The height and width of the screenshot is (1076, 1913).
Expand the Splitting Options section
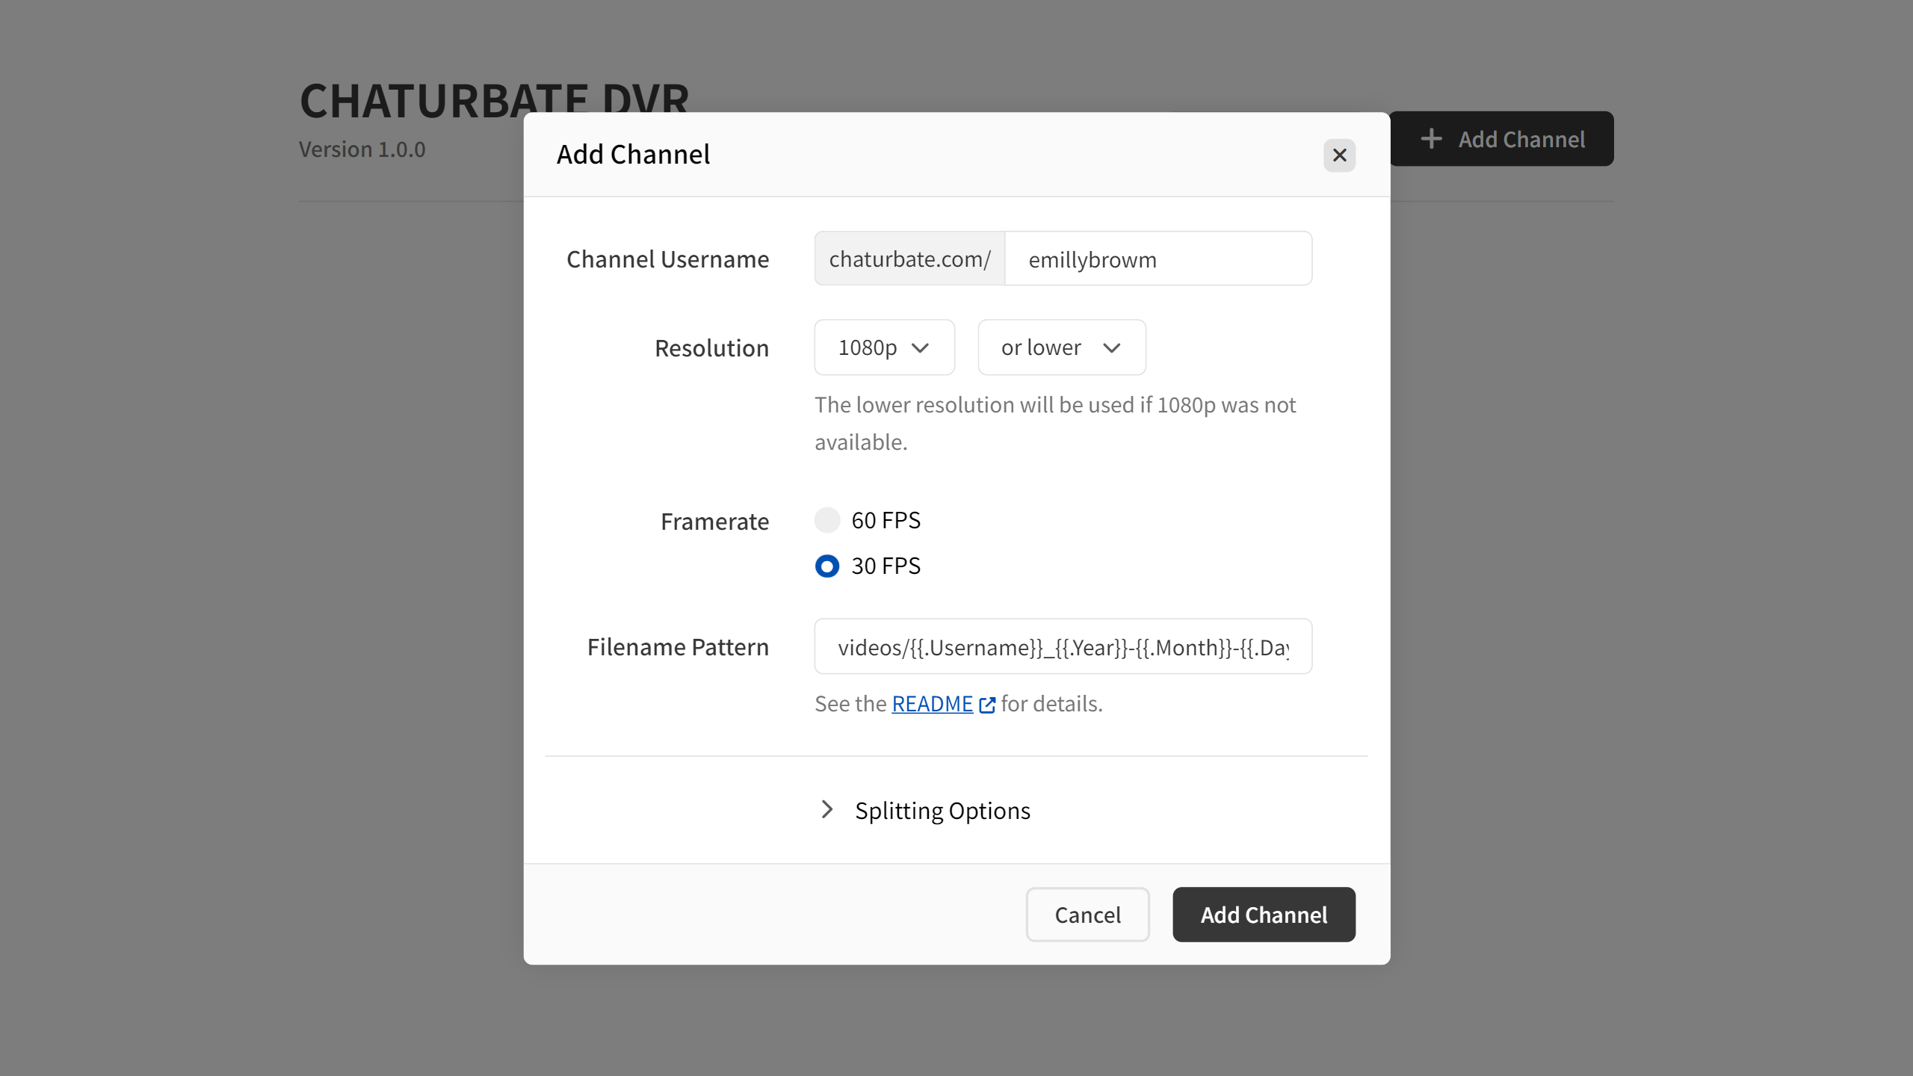942,811
